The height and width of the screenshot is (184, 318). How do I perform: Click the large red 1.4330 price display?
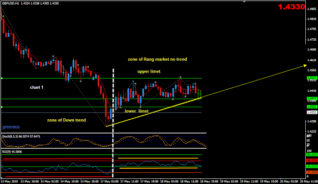pyautogui.click(x=292, y=7)
